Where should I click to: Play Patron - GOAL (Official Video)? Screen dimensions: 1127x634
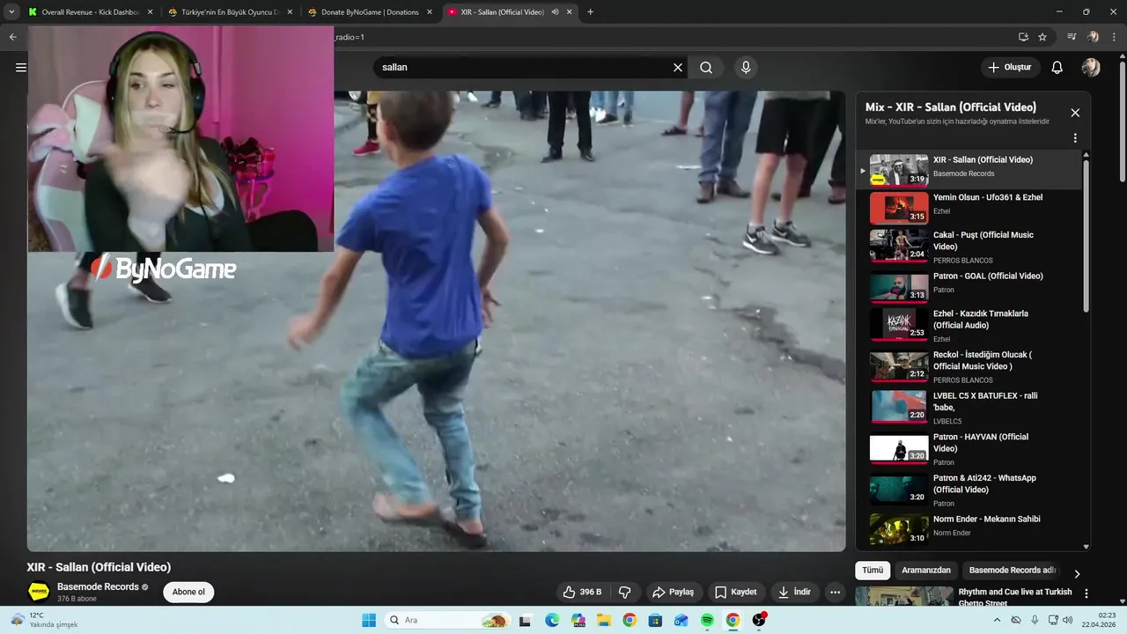(969, 287)
